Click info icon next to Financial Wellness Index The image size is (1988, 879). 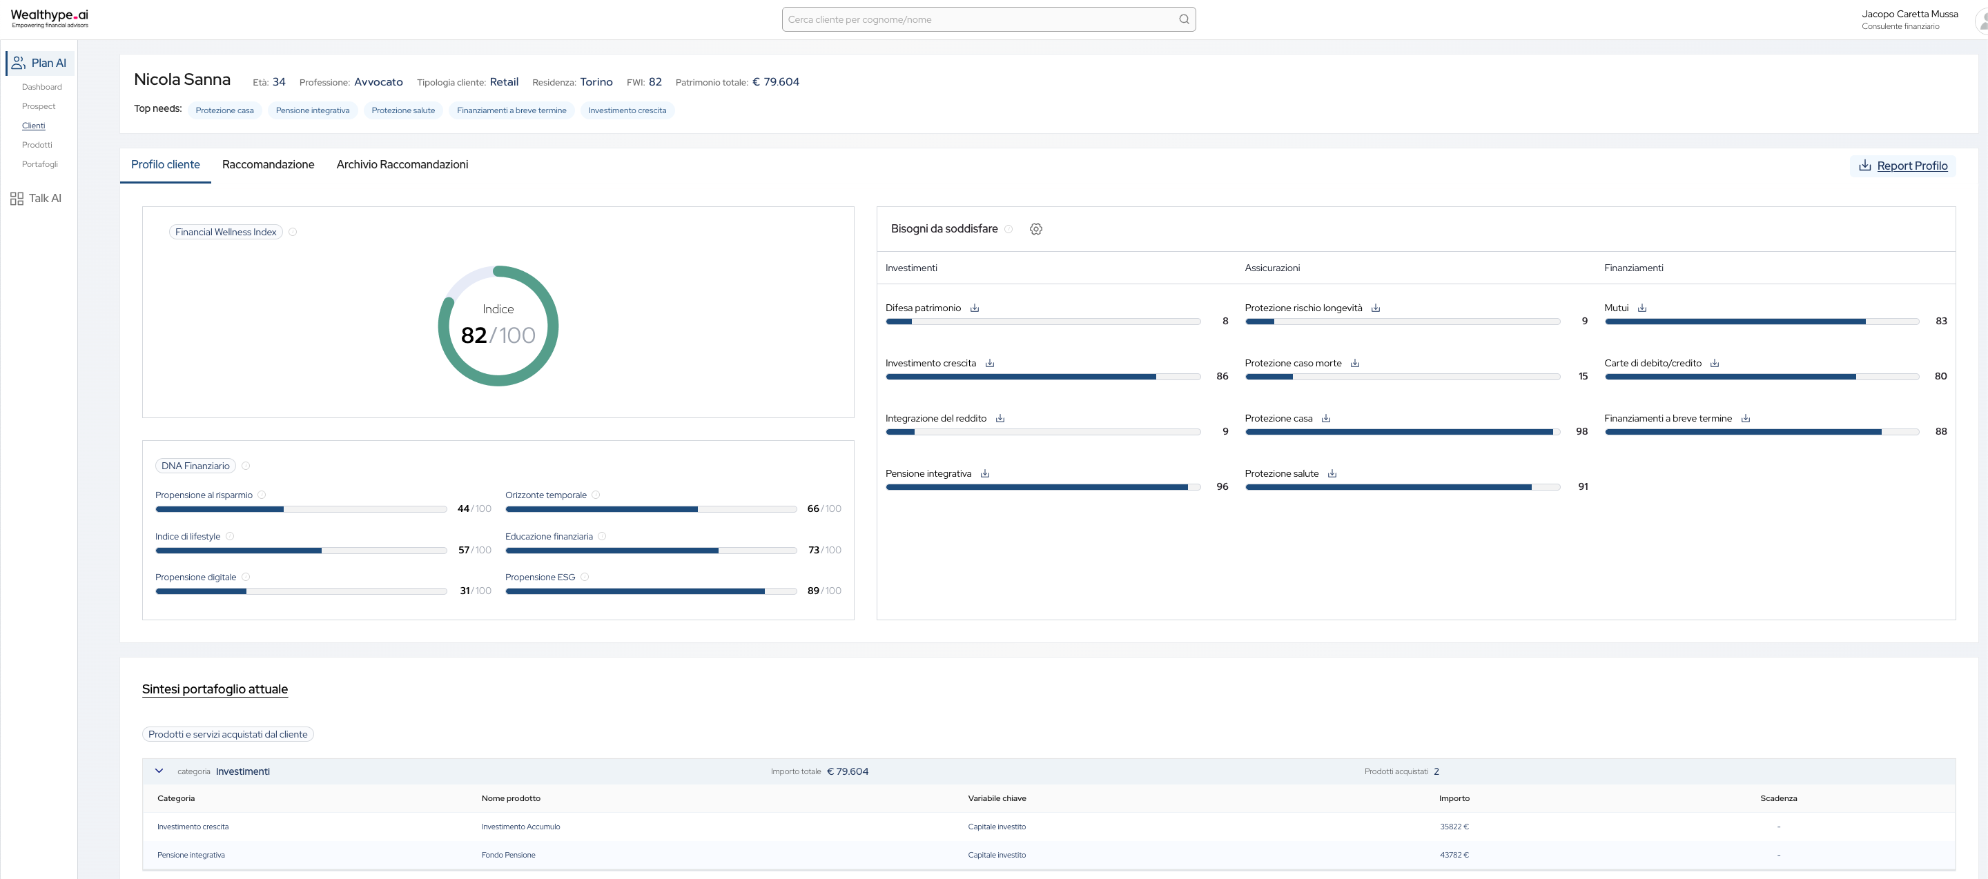point(293,232)
